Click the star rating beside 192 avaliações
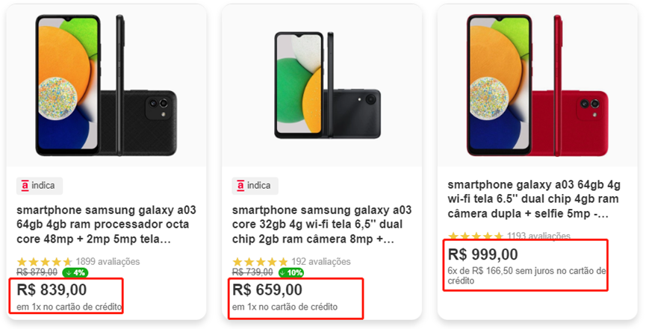 pos(260,262)
